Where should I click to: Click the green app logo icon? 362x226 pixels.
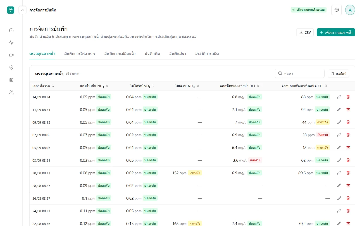coord(10,10)
